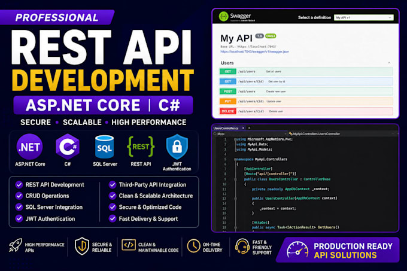The image size is (407, 271).
Task: Click the On-Time Delivery clock icon
Action: [x=194, y=246]
